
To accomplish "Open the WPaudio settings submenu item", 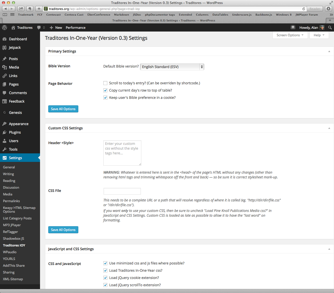I will click(x=10, y=252).
